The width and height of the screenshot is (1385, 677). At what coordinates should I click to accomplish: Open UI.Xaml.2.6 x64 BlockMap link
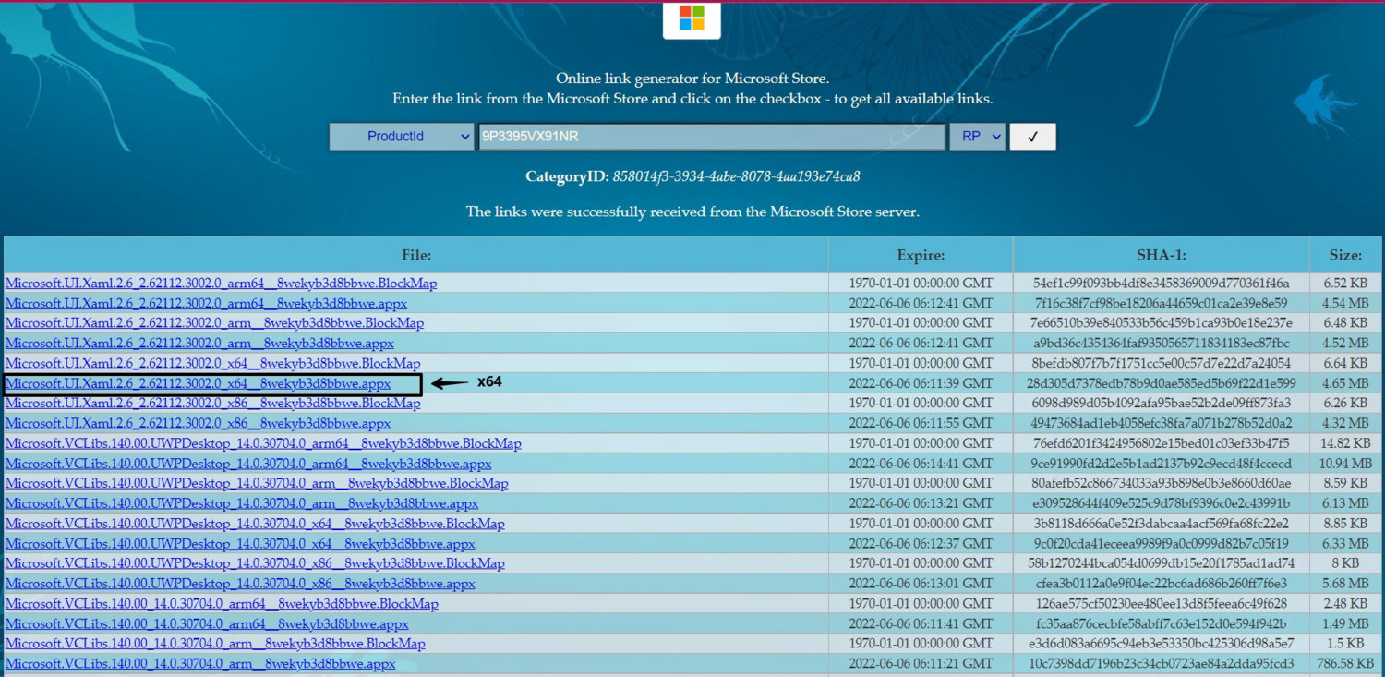(212, 363)
